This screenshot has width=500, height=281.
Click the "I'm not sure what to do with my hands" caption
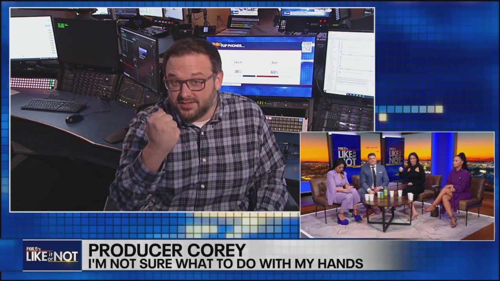click(225, 263)
